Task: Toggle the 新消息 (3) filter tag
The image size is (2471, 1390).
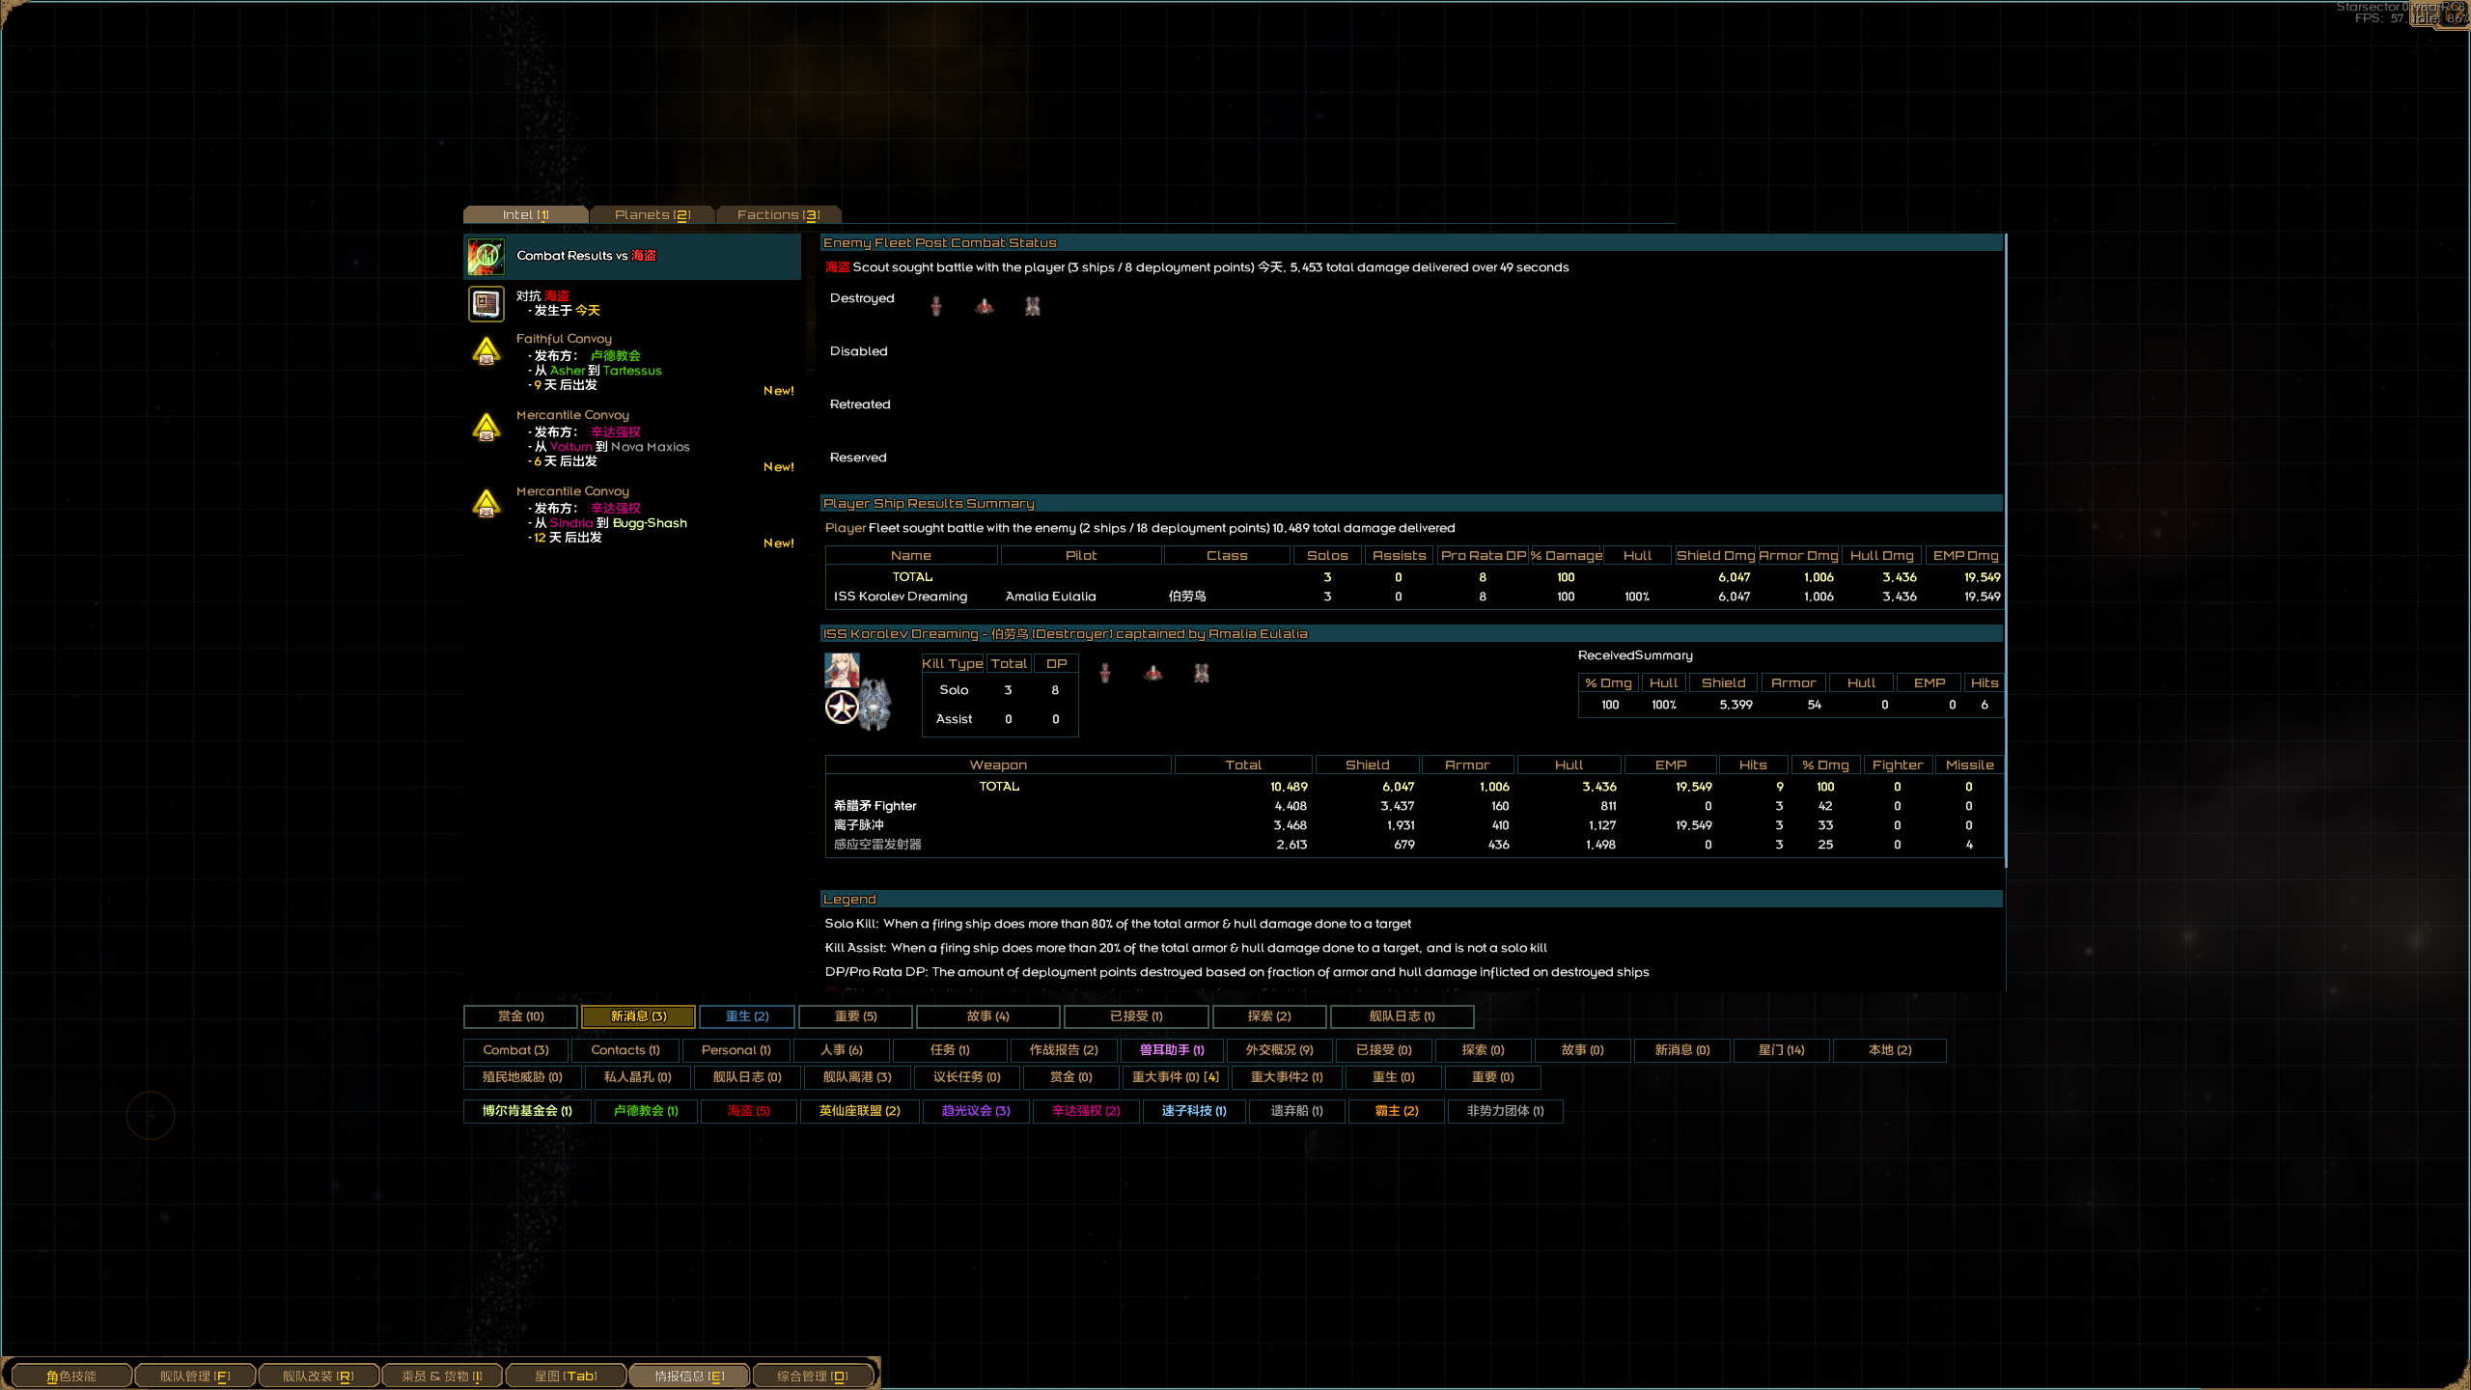Action: click(x=638, y=1016)
